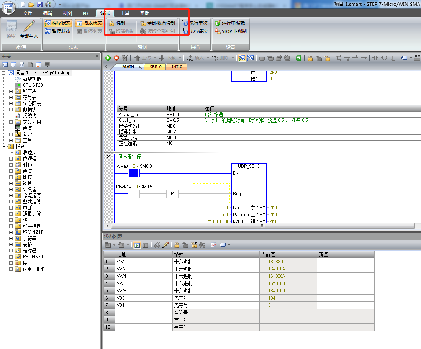
Task: Click 运行中编辑 button
Action: pos(229,23)
